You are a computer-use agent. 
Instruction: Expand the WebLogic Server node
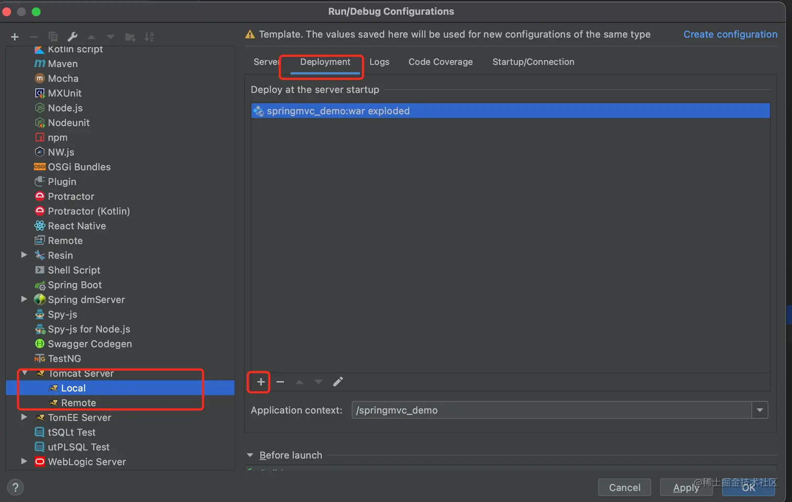(x=24, y=461)
